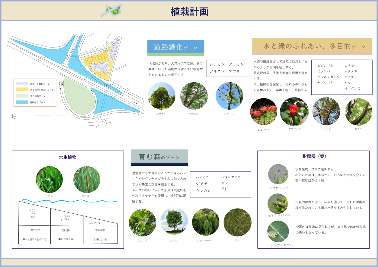Screen dimensions: 378x267
Task: Click the 道路緑化ゾーン blue section header
Action: (x=176, y=47)
